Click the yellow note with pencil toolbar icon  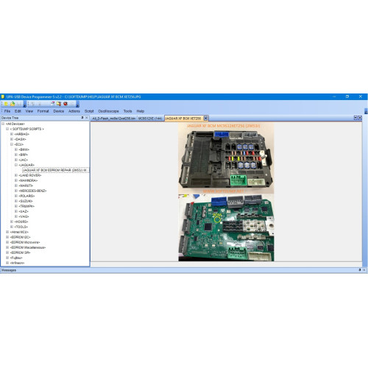pos(59,104)
